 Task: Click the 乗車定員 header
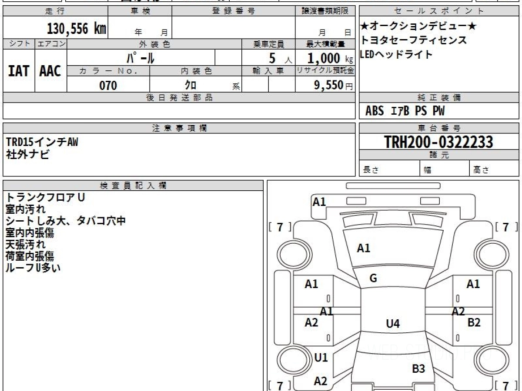pyautogui.click(x=268, y=44)
